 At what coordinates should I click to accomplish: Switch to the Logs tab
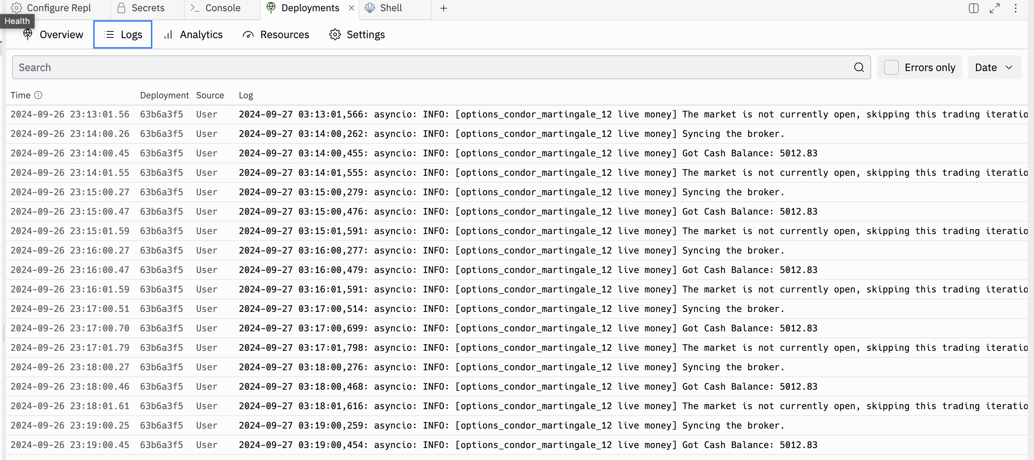[x=124, y=35]
